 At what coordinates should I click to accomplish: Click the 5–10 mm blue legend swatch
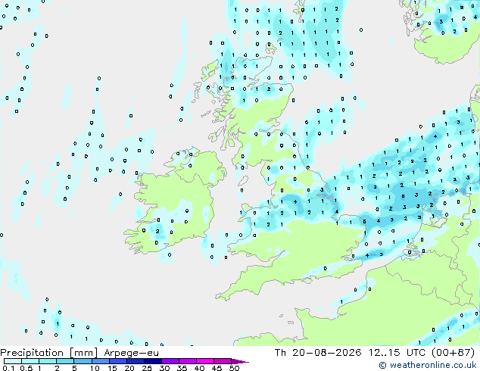pos(83,361)
